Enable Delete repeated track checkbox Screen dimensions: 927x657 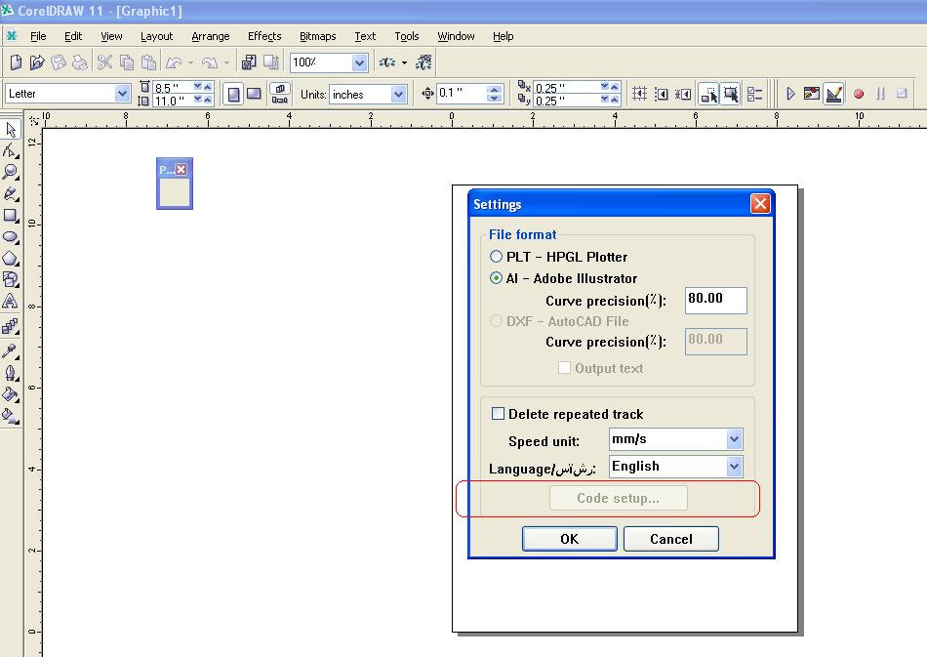click(x=499, y=414)
